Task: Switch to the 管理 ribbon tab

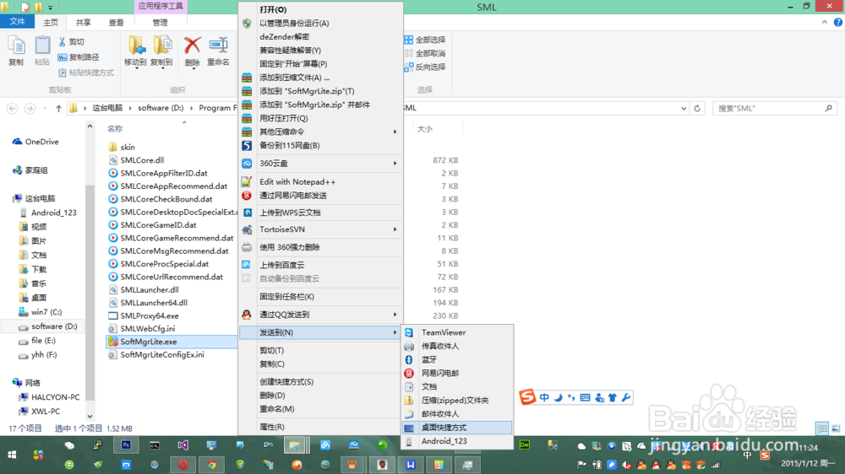Action: click(x=160, y=22)
